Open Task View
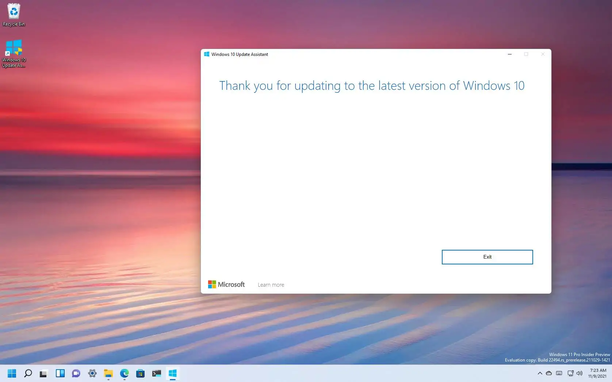The width and height of the screenshot is (612, 382). [x=43, y=374]
